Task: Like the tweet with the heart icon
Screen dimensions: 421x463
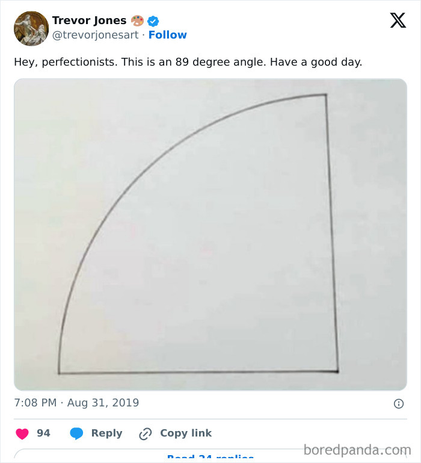Action: click(22, 433)
